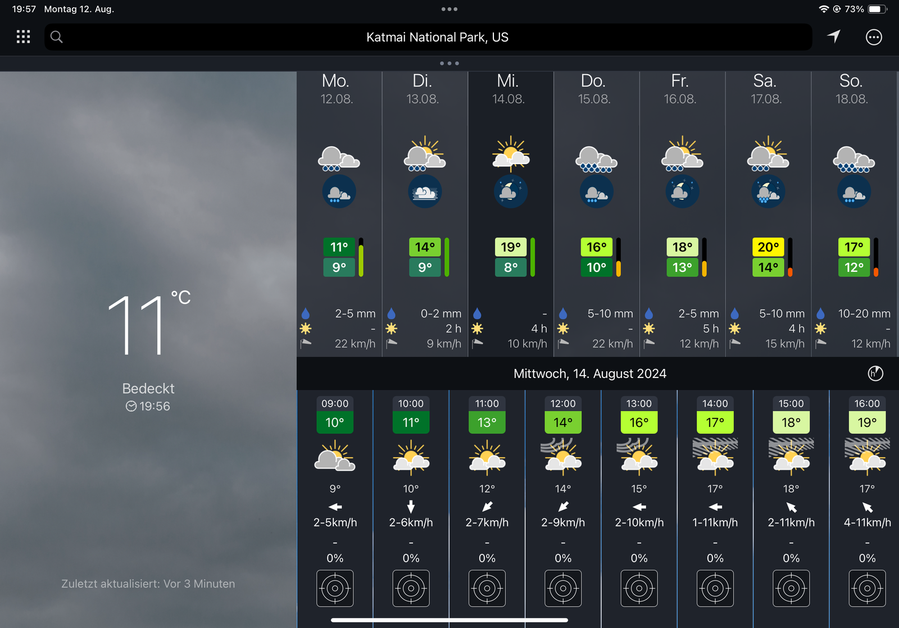
Task: Tap Thursday's daytime heavy rain icon
Action: click(596, 158)
